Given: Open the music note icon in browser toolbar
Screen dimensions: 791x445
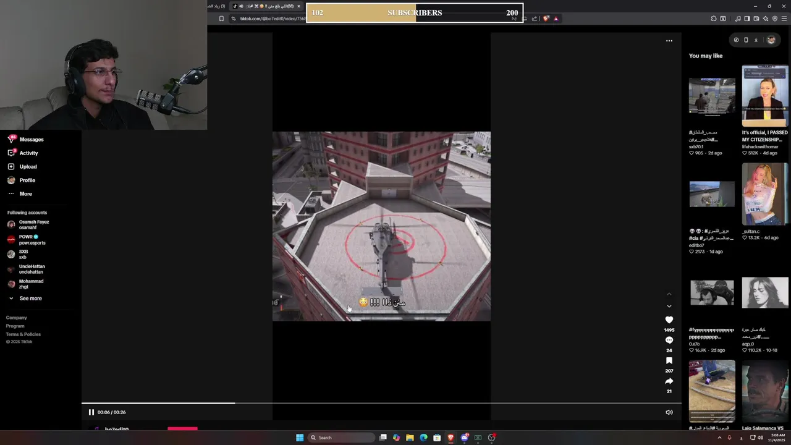Looking at the screenshot, I should 738,19.
